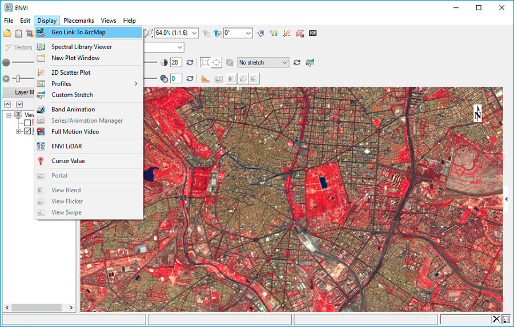Screen dimensions: 514x327
Task: Open 2D Scatter Plot
Action: 89,72
